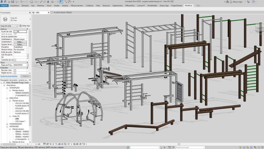This screenshot has height=149, width=264.
Task: Expand the HUMANIZADAS tree node
Action: point(7,124)
